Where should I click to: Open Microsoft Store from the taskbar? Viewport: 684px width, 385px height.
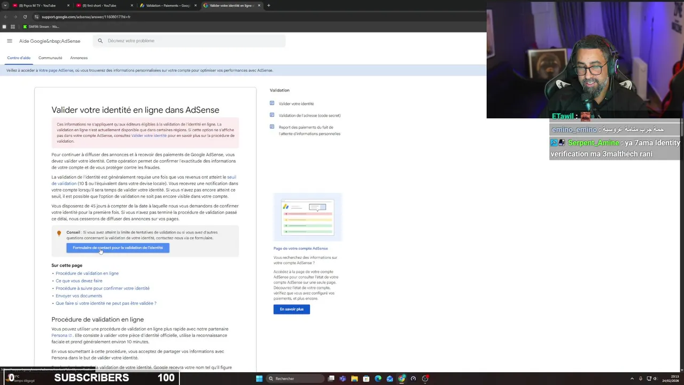pos(366,379)
